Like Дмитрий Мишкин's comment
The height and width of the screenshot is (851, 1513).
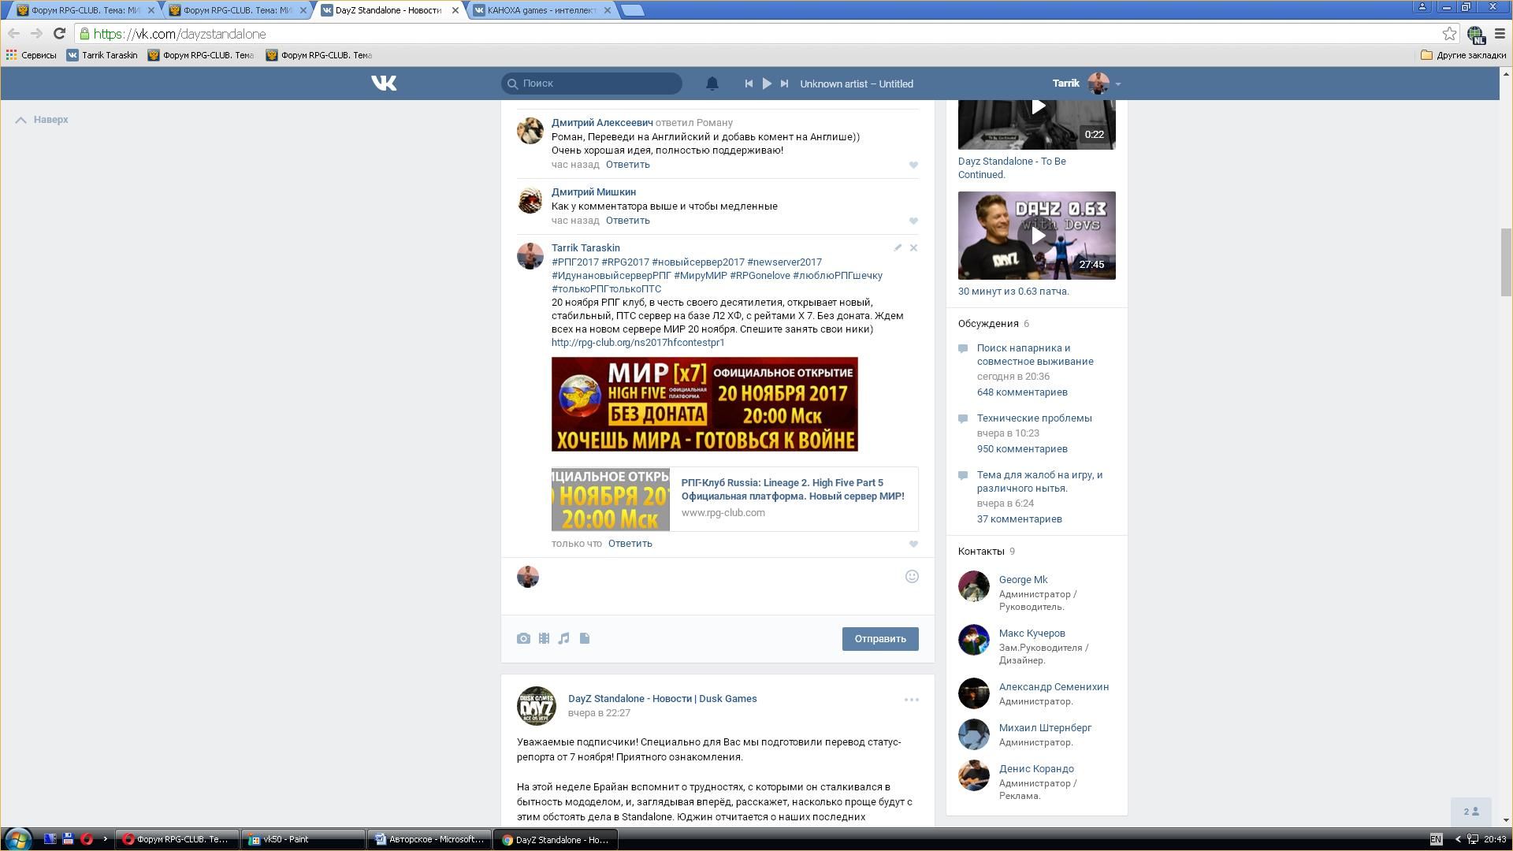point(913,221)
